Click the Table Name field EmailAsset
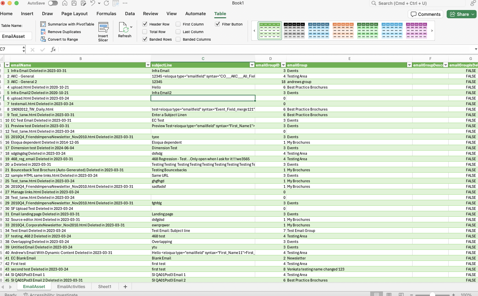The image size is (478, 296). click(16, 36)
